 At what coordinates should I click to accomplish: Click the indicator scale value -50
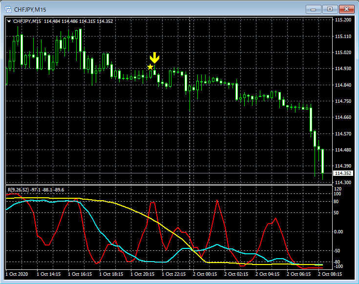(x=337, y=251)
